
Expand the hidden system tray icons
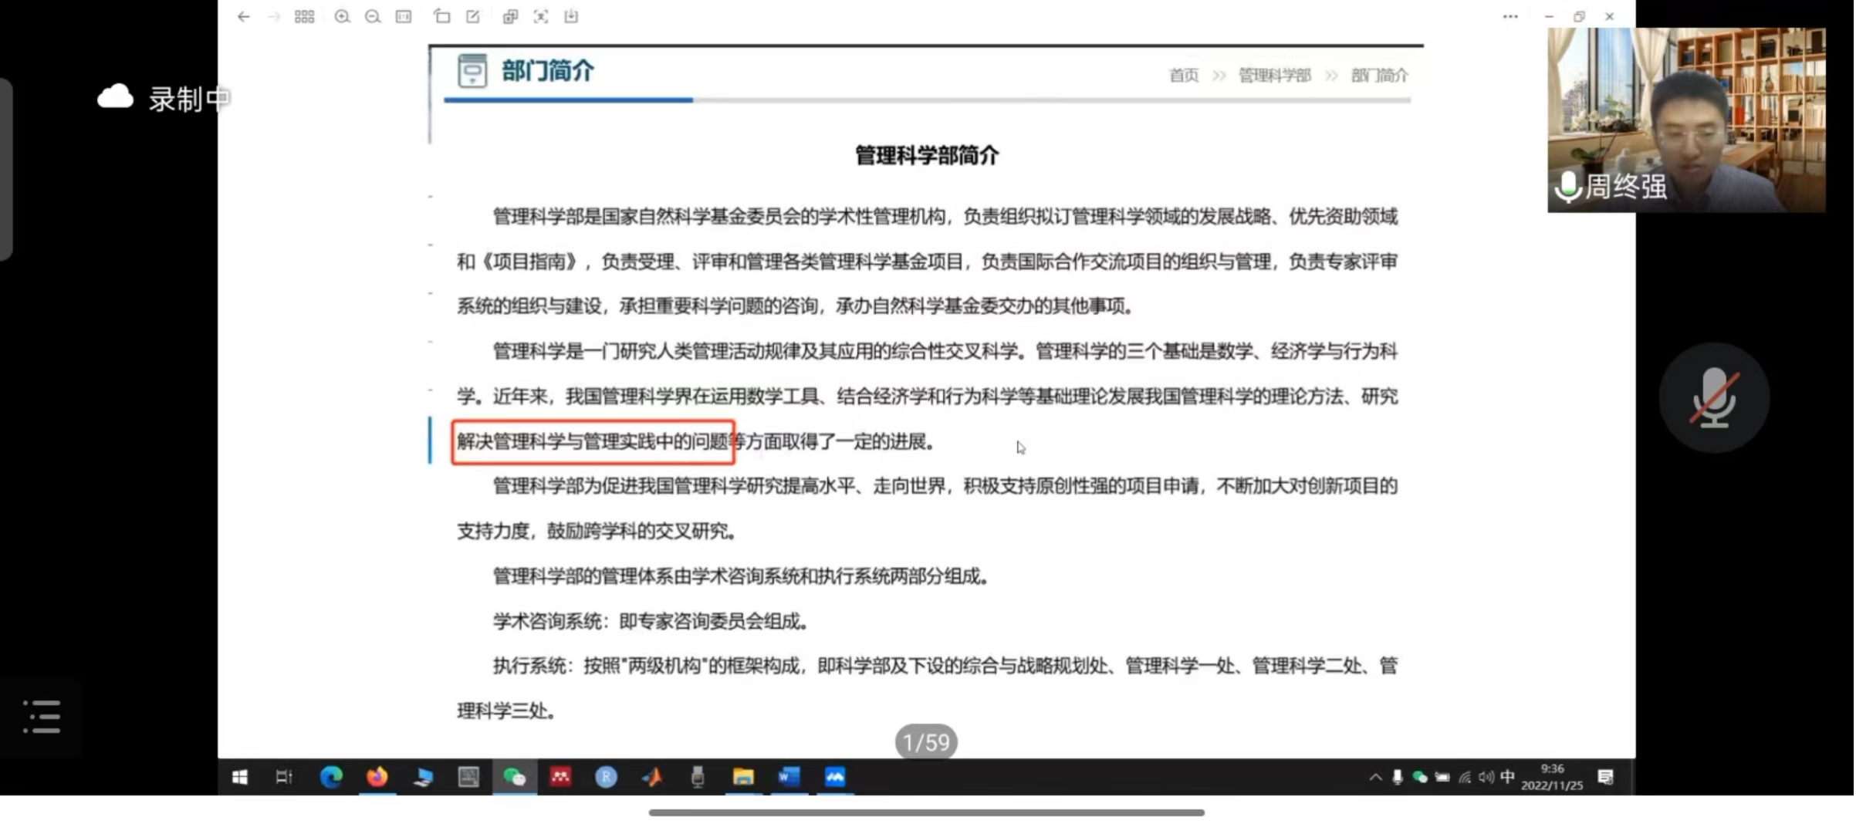[1375, 777]
